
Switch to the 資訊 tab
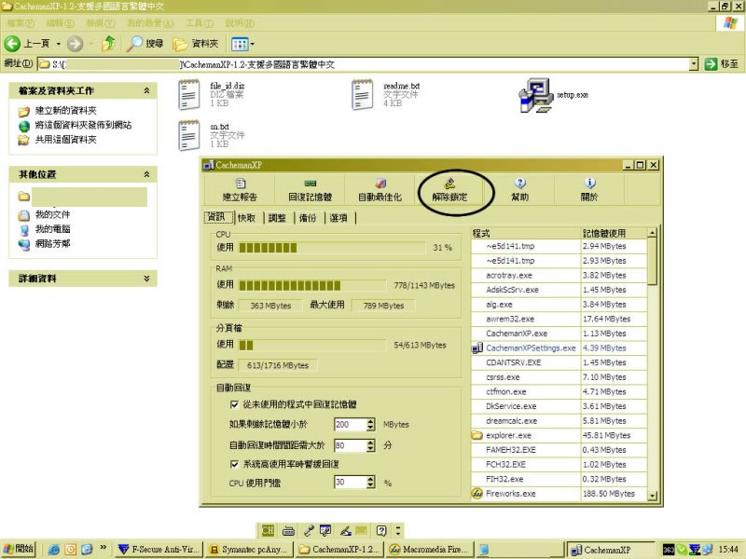[x=217, y=217]
